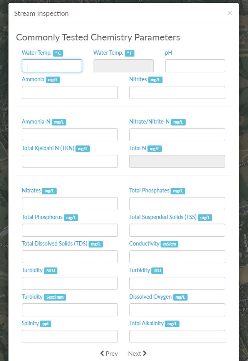Screen dimensions: 248x361
Task: Go to previous page with Prev
Action: [109, 353]
